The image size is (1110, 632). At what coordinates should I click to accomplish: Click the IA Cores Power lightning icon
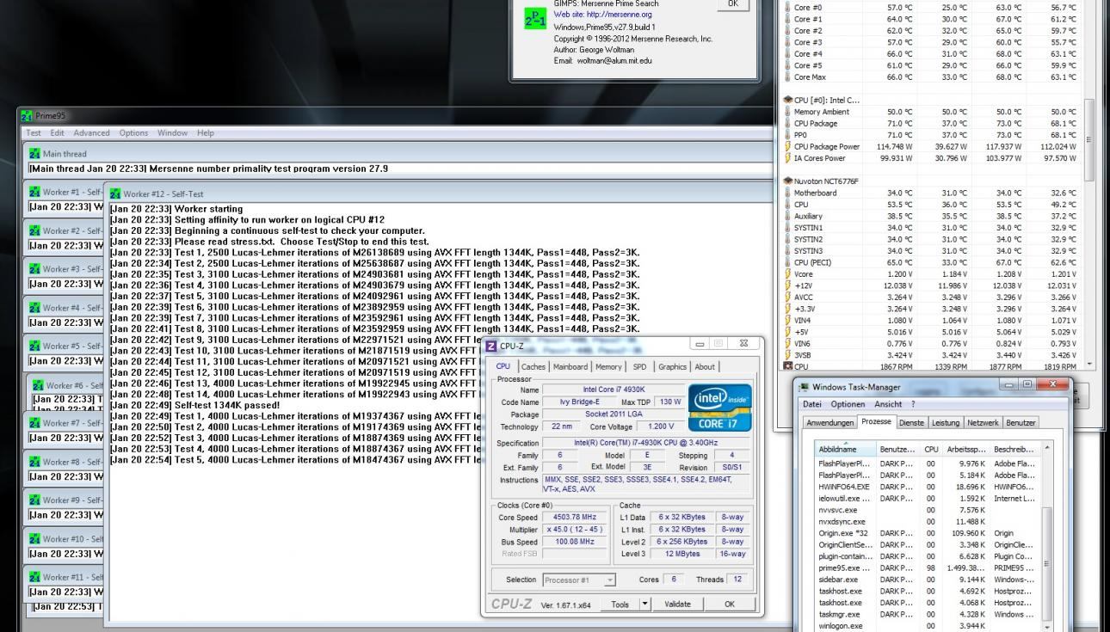pos(786,158)
